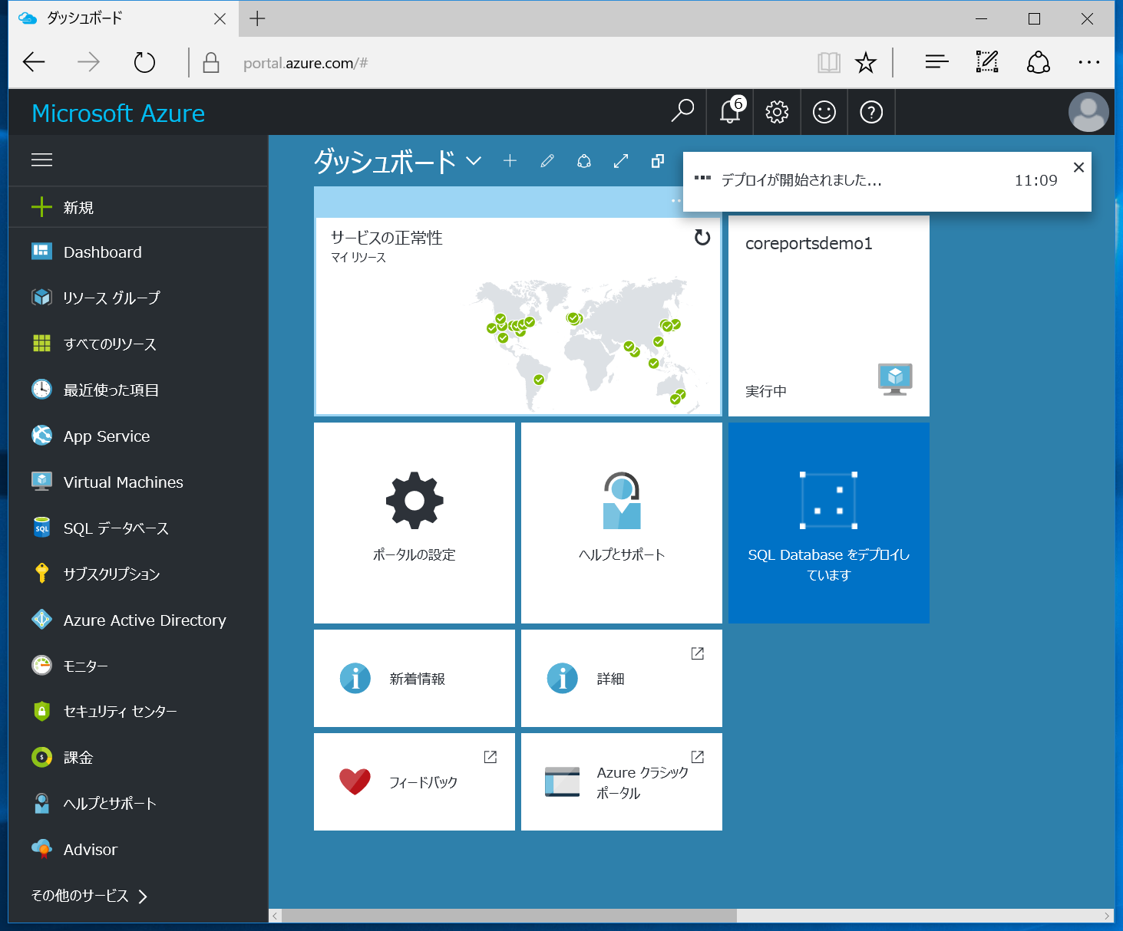Open SQL データベース in sidebar
The width and height of the screenshot is (1123, 931).
click(138, 528)
